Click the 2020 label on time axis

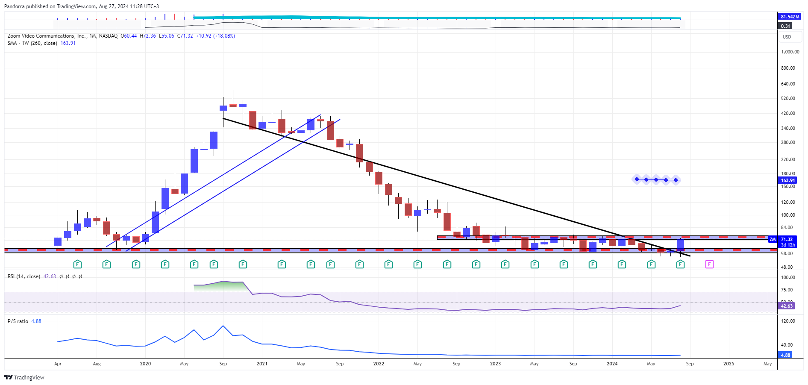point(145,364)
